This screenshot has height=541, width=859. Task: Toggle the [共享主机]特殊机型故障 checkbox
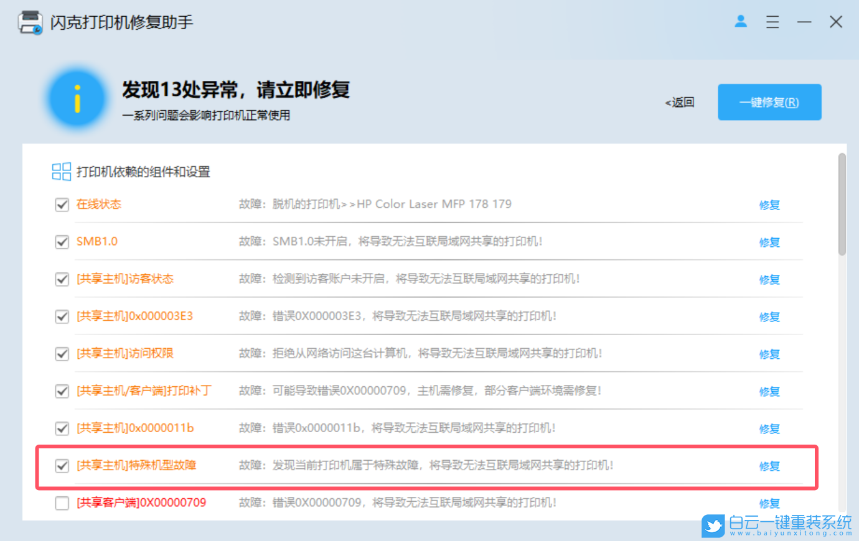[x=62, y=466]
